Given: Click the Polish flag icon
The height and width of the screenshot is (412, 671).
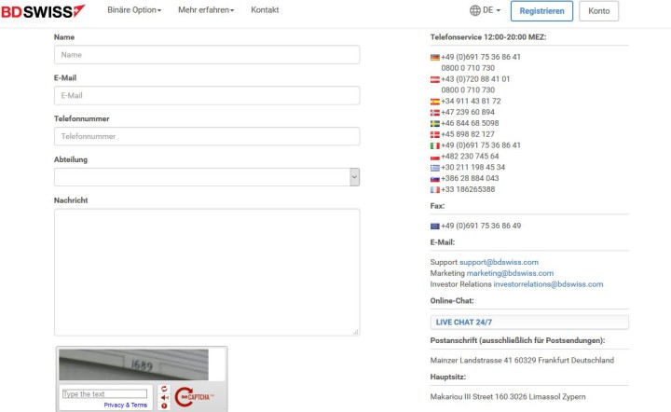Looking at the screenshot, I should pyautogui.click(x=435, y=157).
